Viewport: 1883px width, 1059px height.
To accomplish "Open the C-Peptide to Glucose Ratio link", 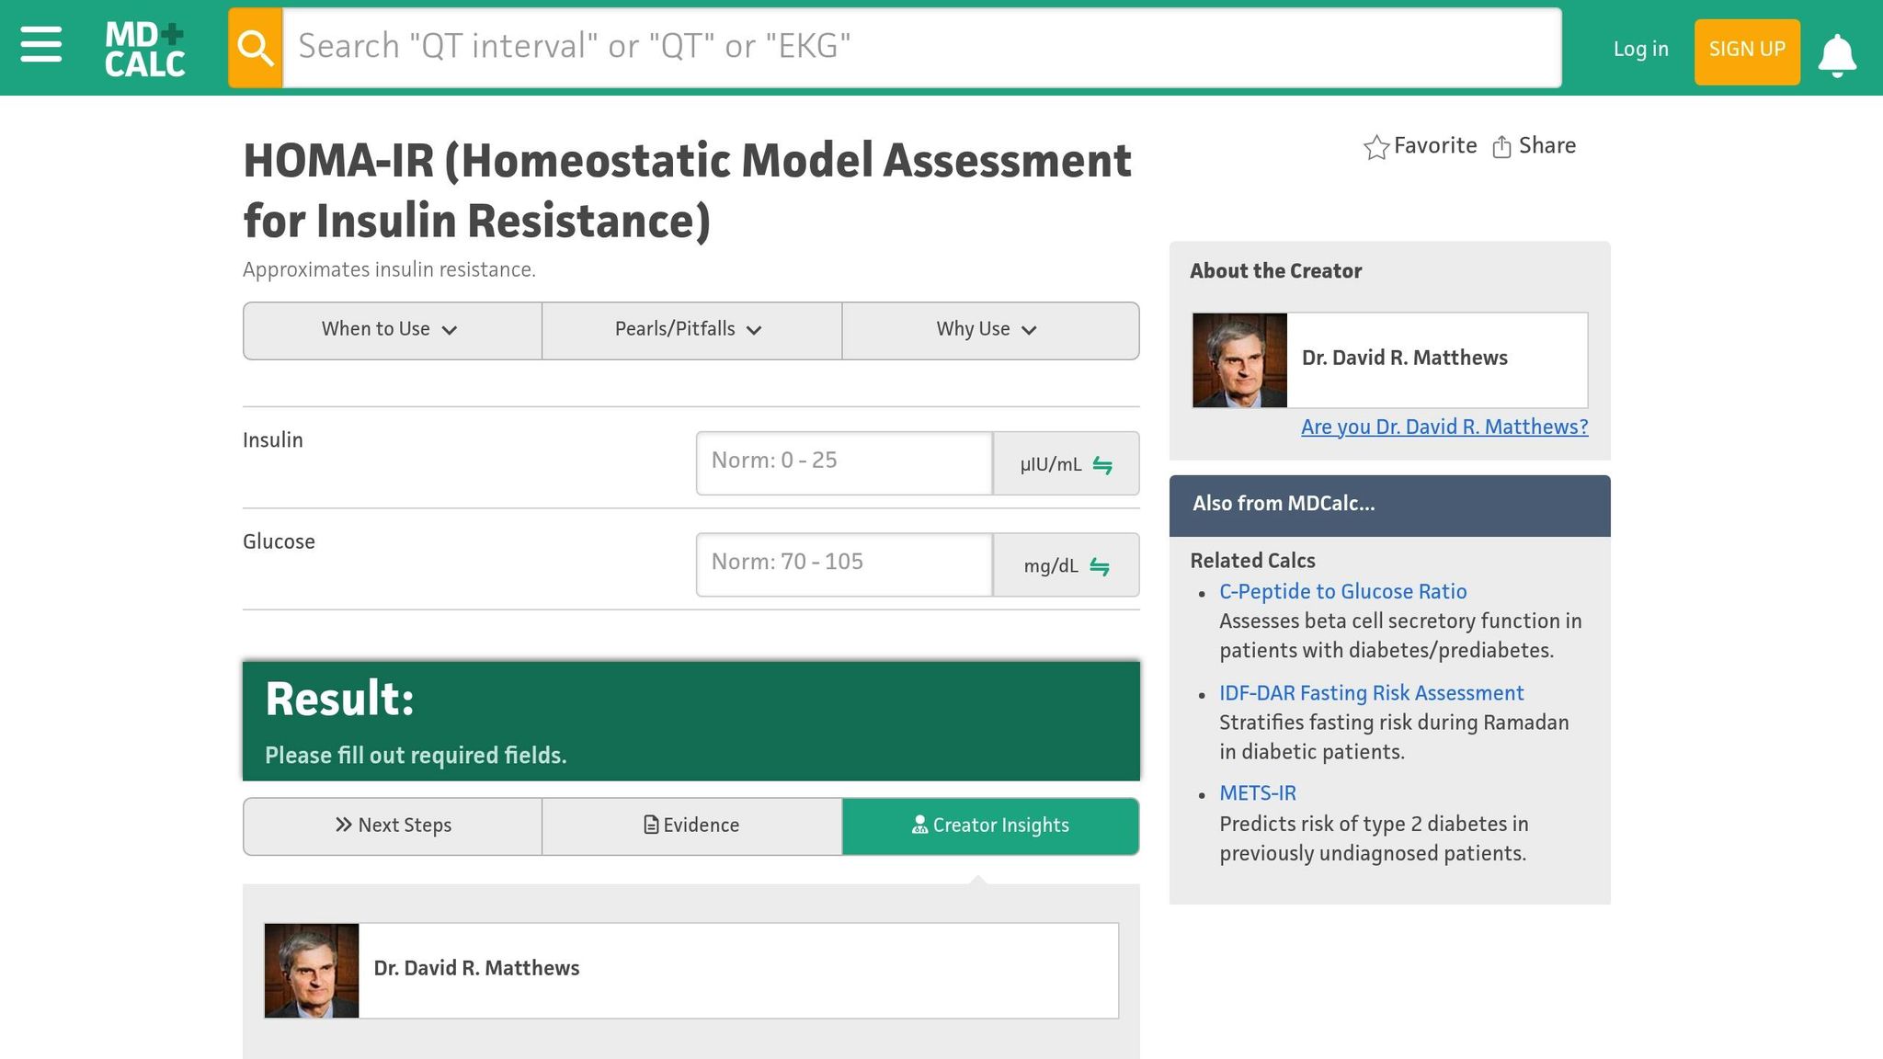I will [x=1342, y=592].
